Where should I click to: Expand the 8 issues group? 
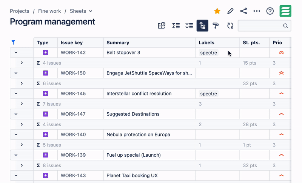coord(22,165)
